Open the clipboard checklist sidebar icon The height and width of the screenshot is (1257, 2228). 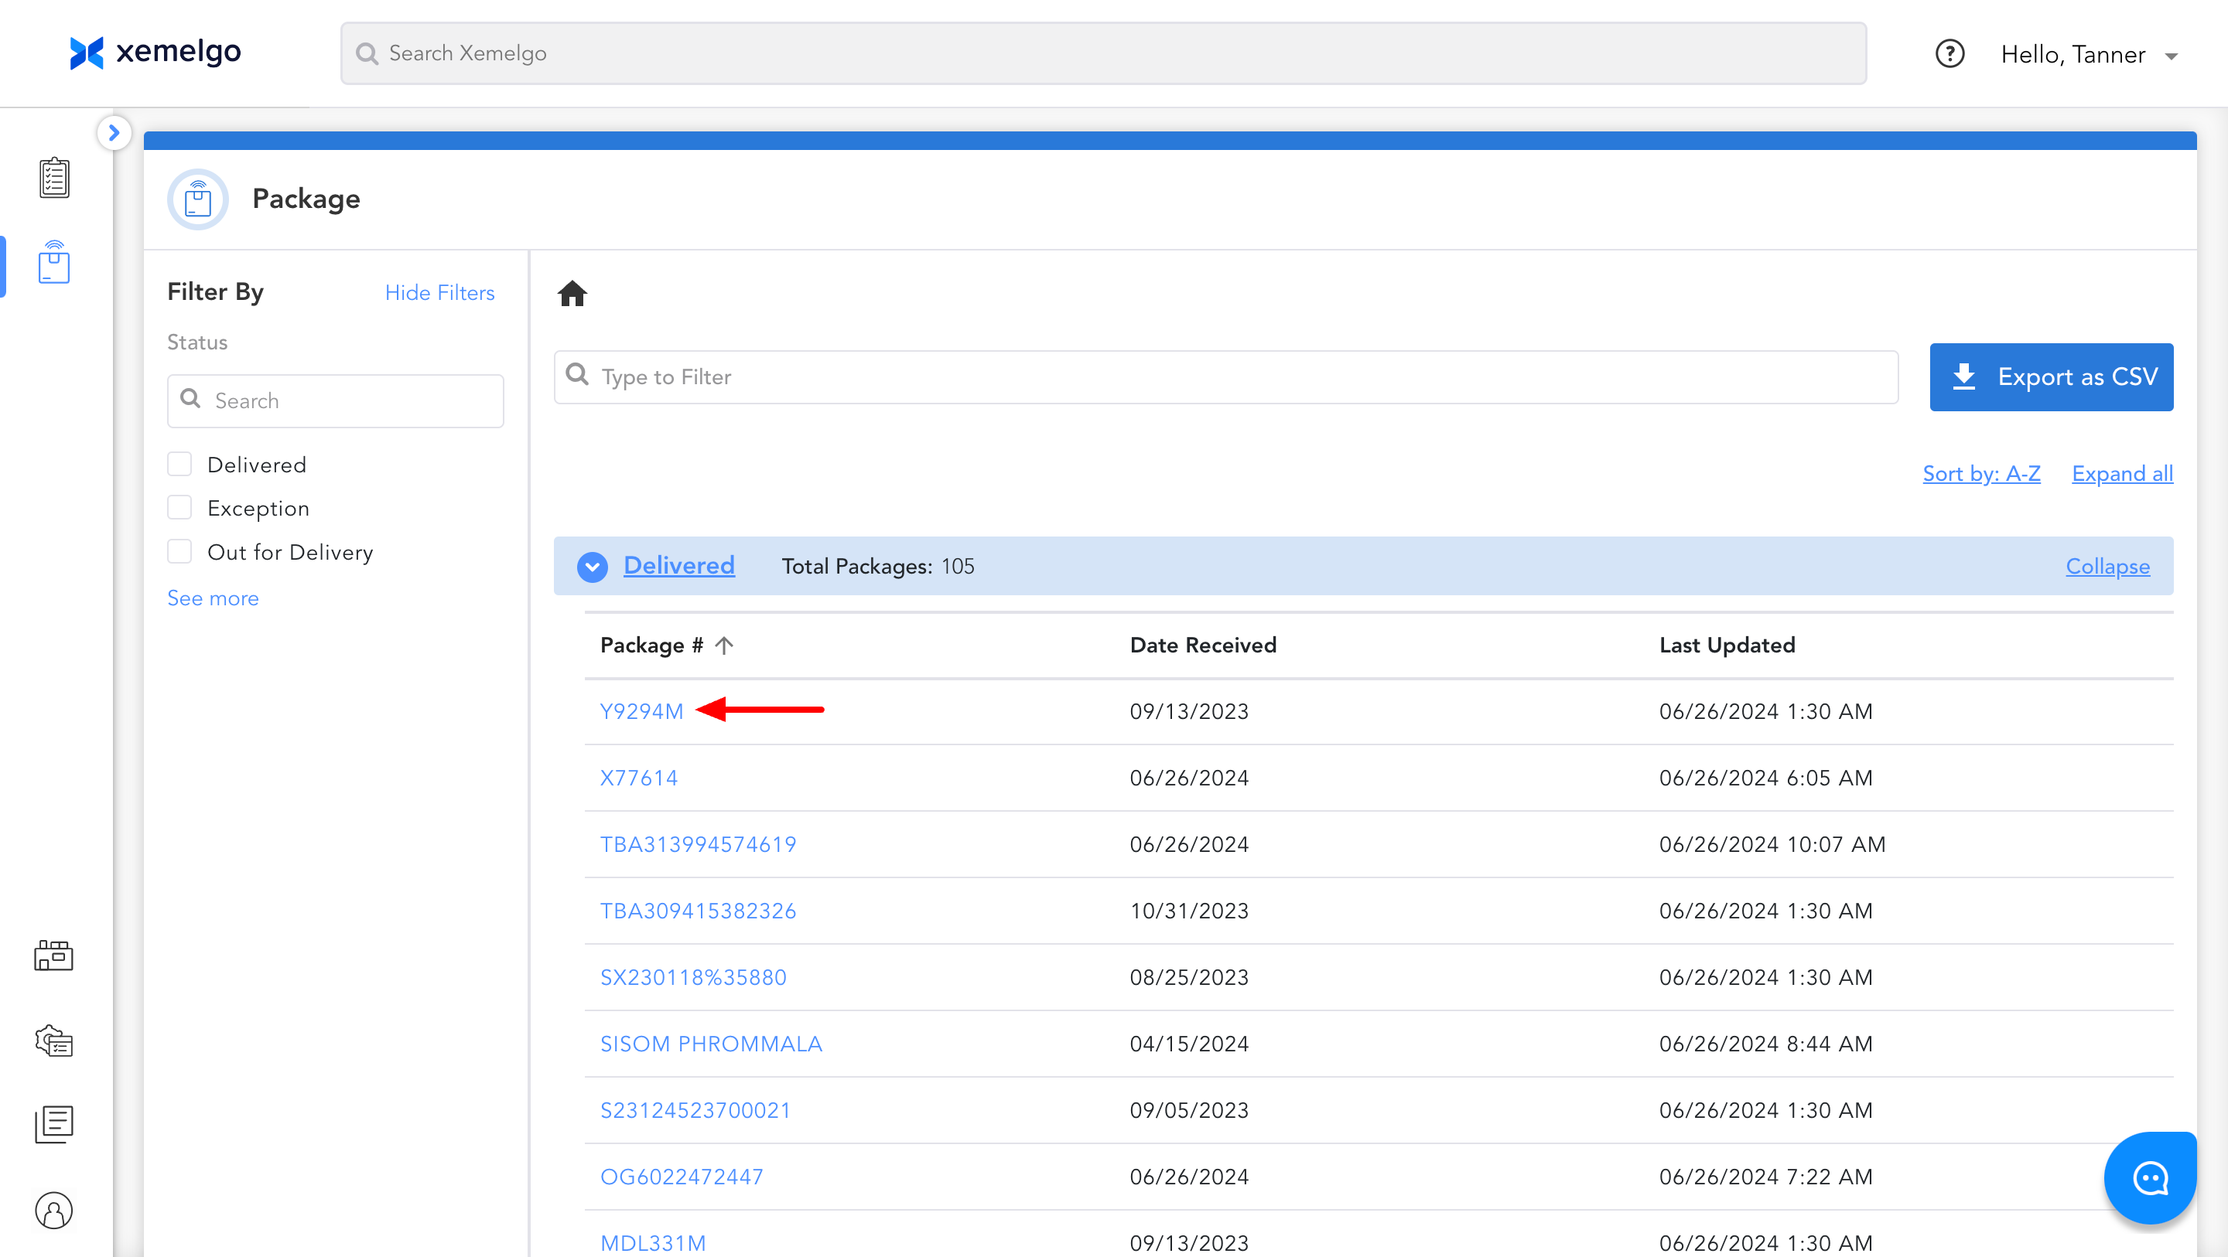[53, 178]
